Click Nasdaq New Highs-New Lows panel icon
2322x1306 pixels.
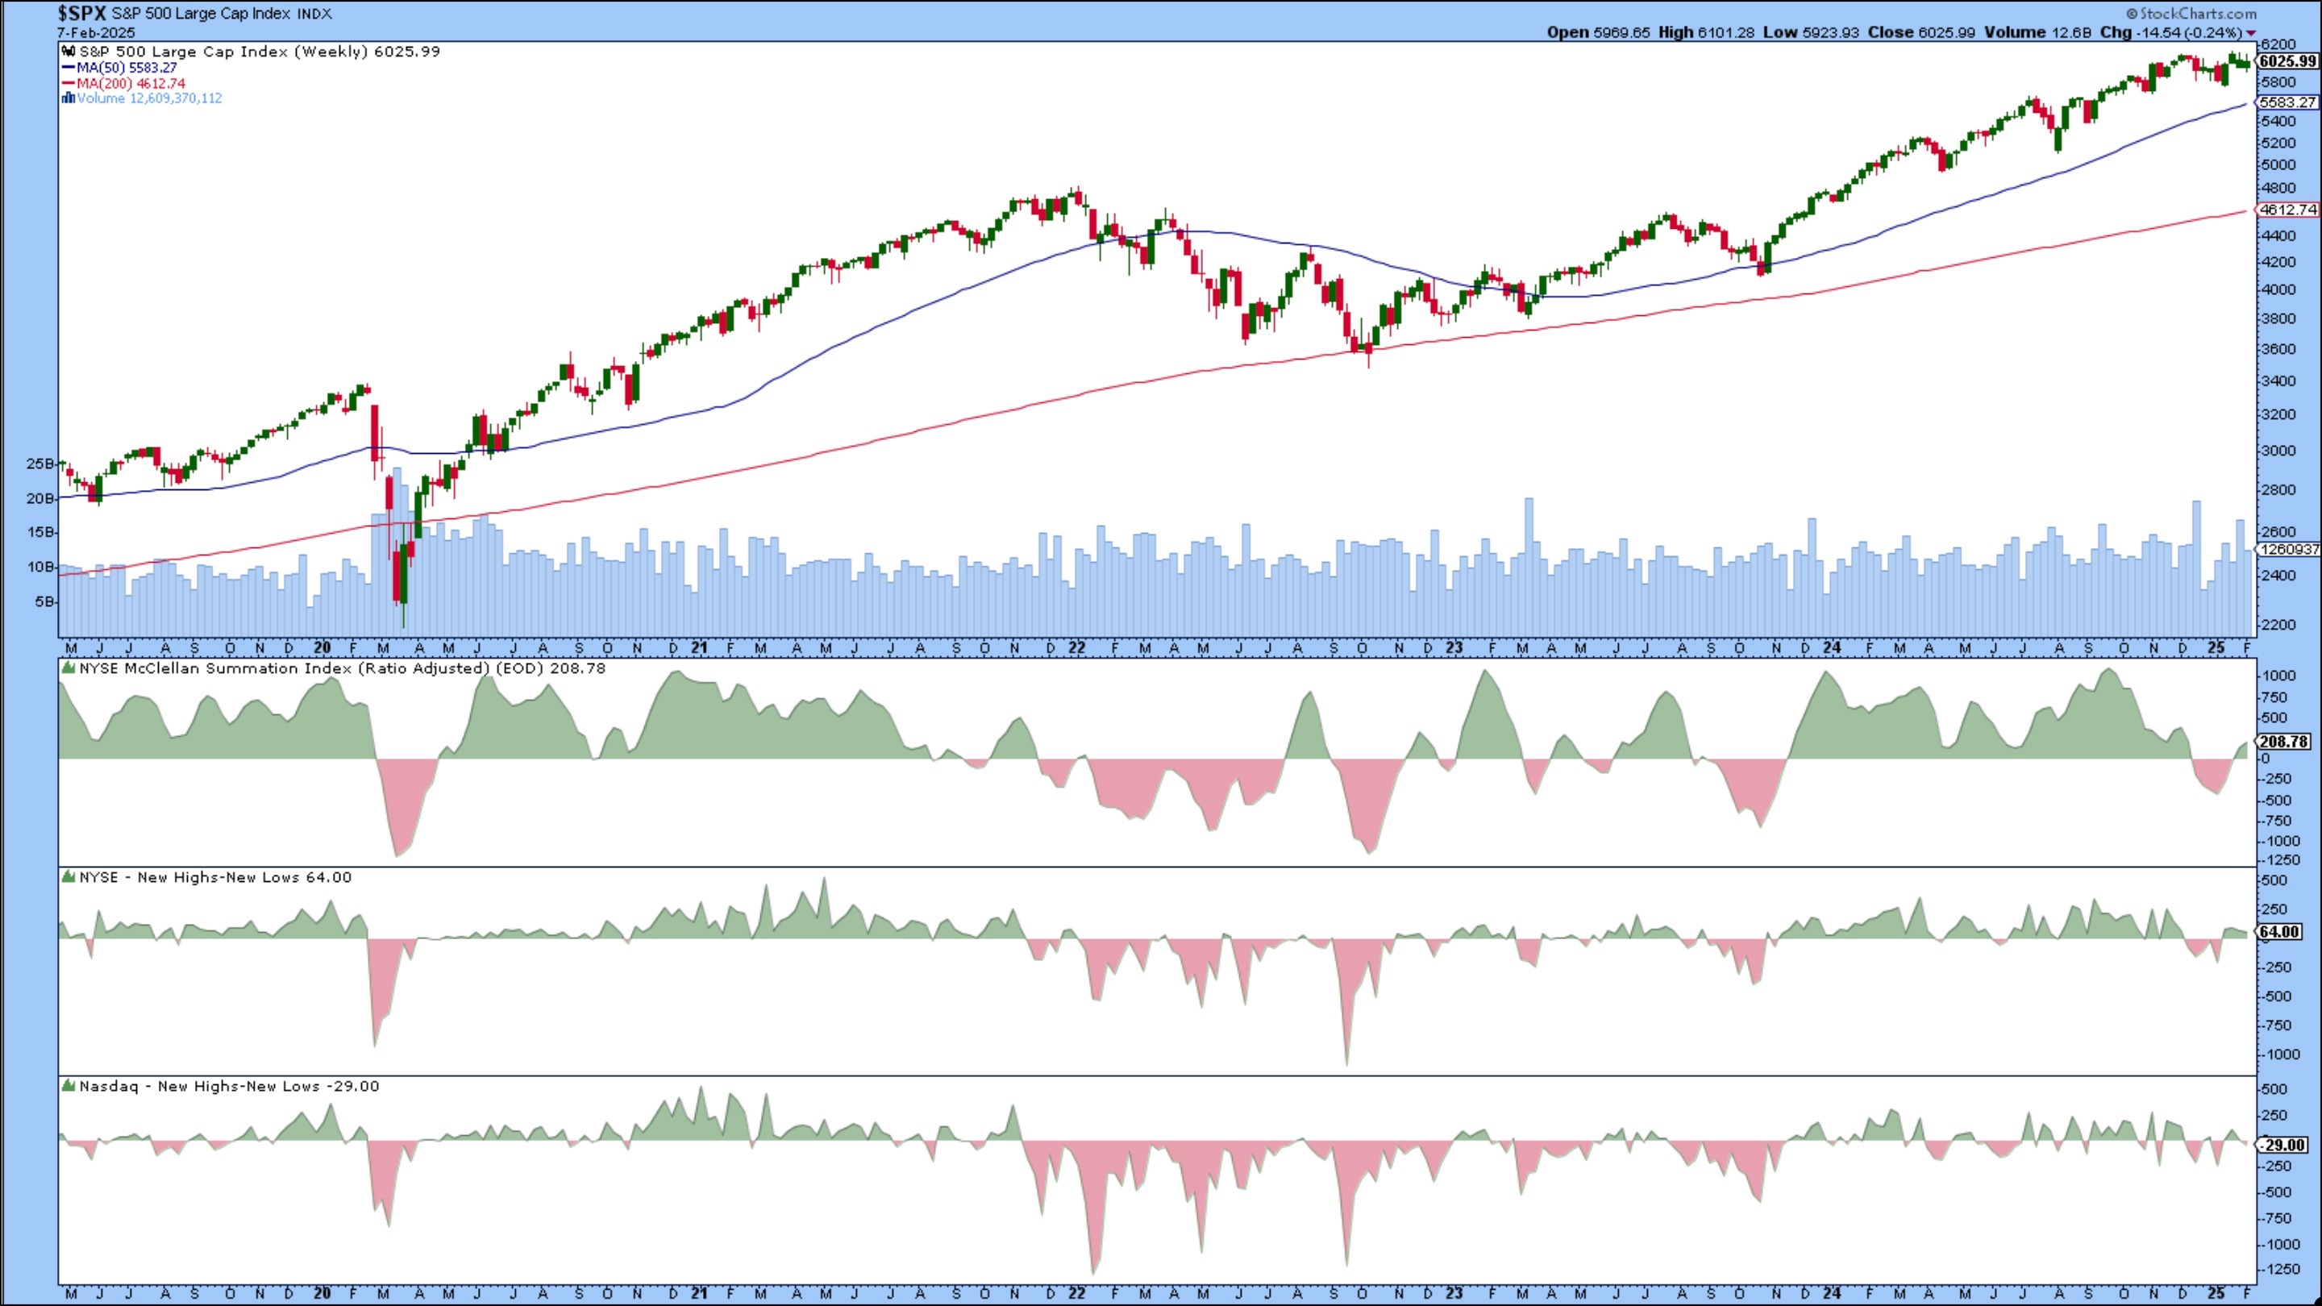[69, 1086]
